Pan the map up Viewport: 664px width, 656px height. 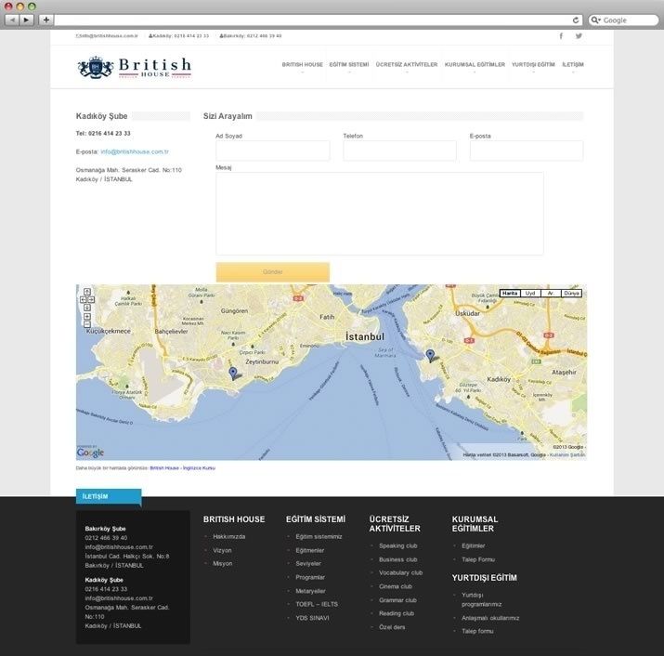86,292
